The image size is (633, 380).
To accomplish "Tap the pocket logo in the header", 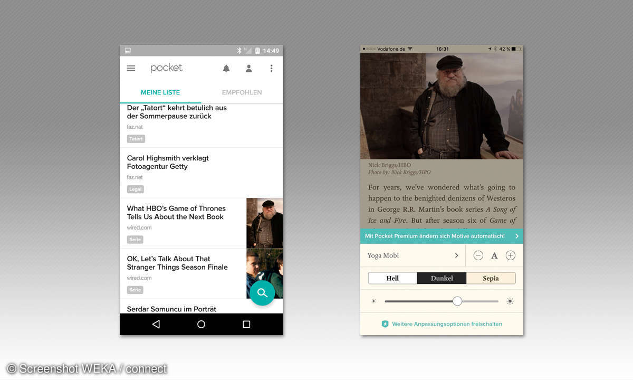I will tap(166, 68).
